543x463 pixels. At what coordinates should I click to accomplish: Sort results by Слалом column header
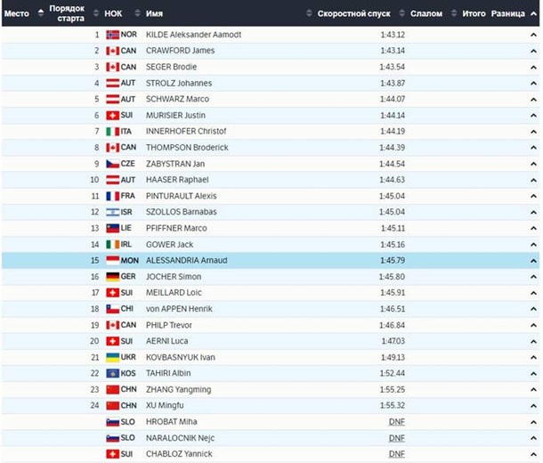pos(426,13)
